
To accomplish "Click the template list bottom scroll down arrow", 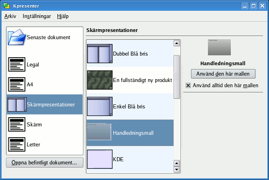I will pyautogui.click(x=176, y=170).
